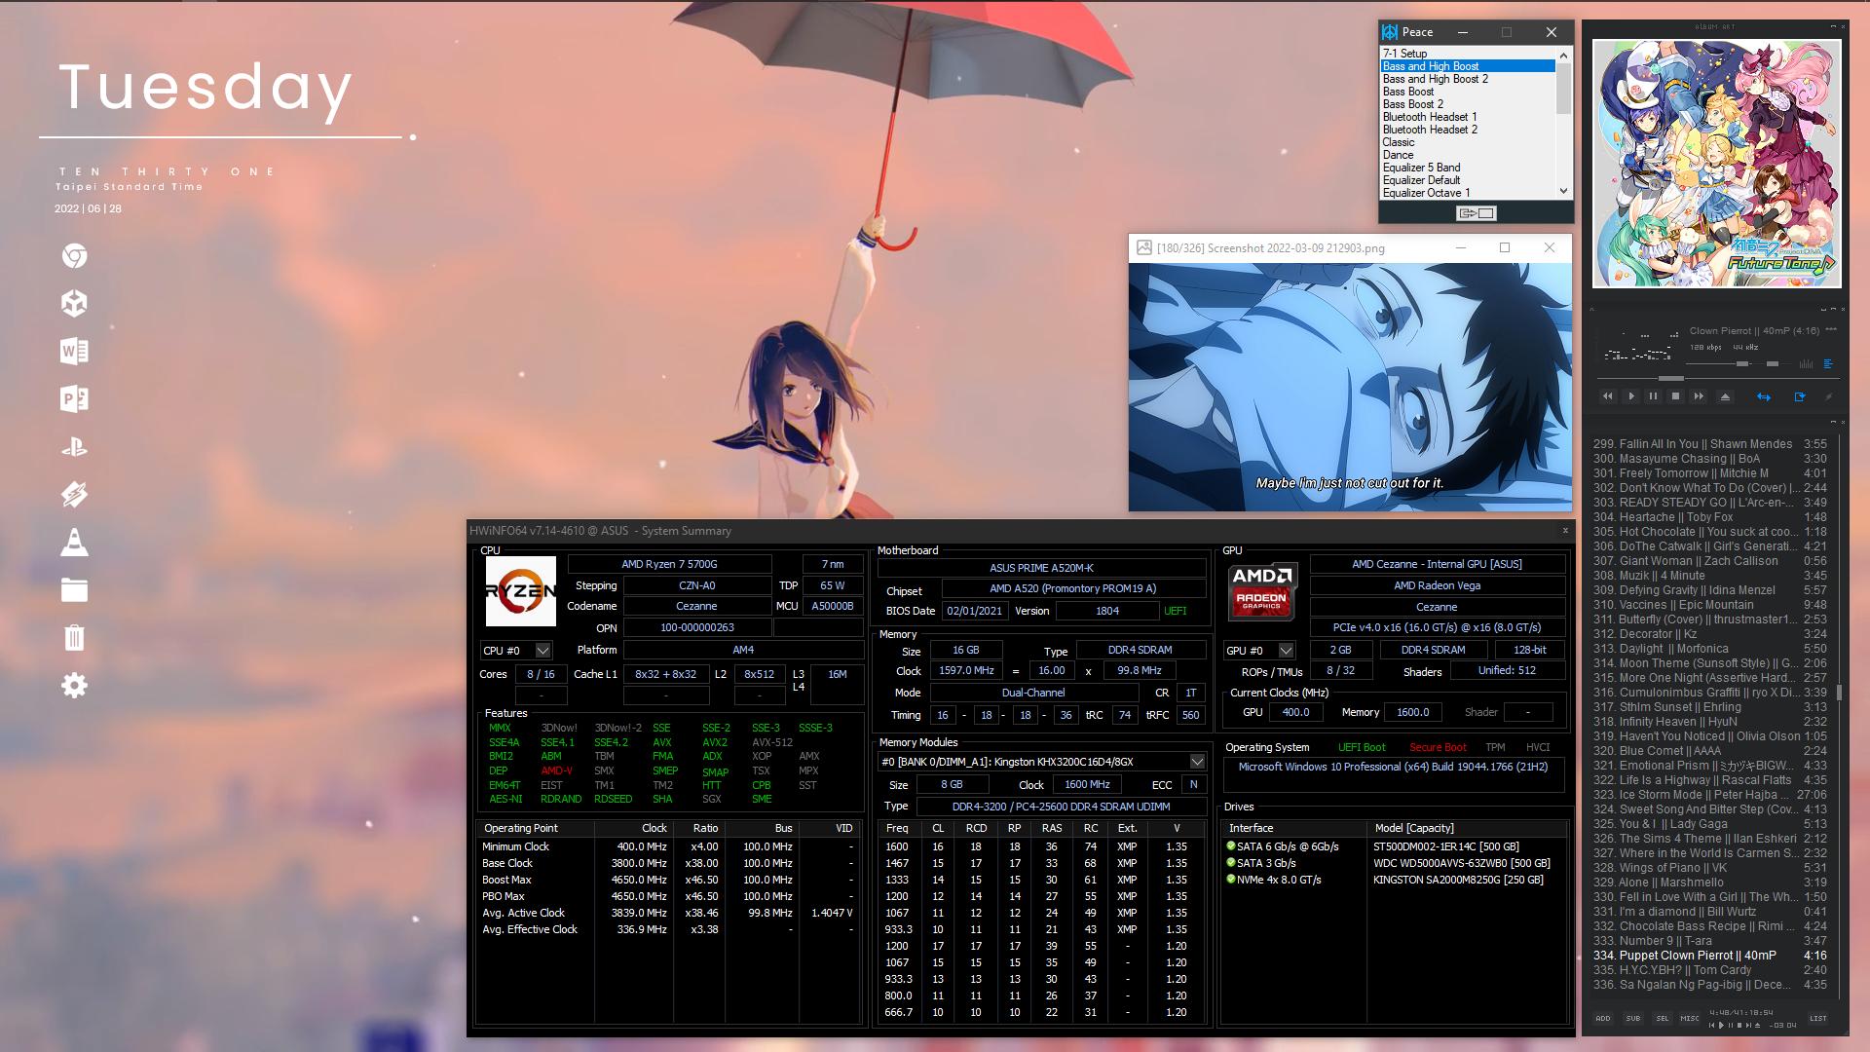1870x1052 pixels.
Task: Select the Dance preset in Peace
Action: tap(1468, 155)
